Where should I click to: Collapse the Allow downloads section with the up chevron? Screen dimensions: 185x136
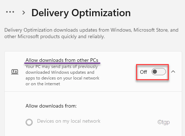pyautogui.click(x=173, y=72)
